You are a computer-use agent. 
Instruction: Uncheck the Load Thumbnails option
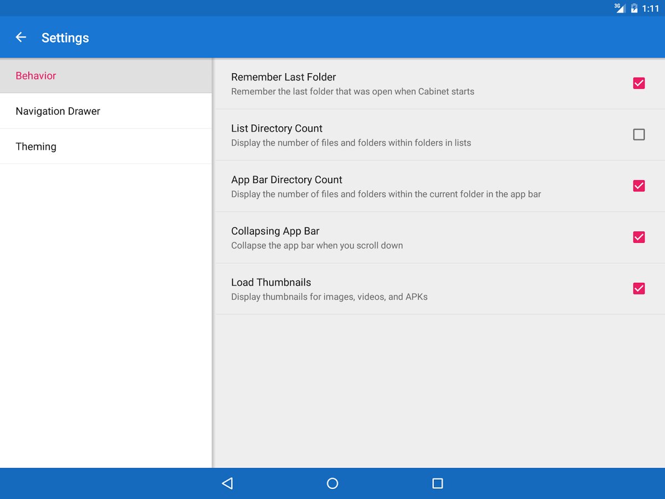[x=638, y=288]
